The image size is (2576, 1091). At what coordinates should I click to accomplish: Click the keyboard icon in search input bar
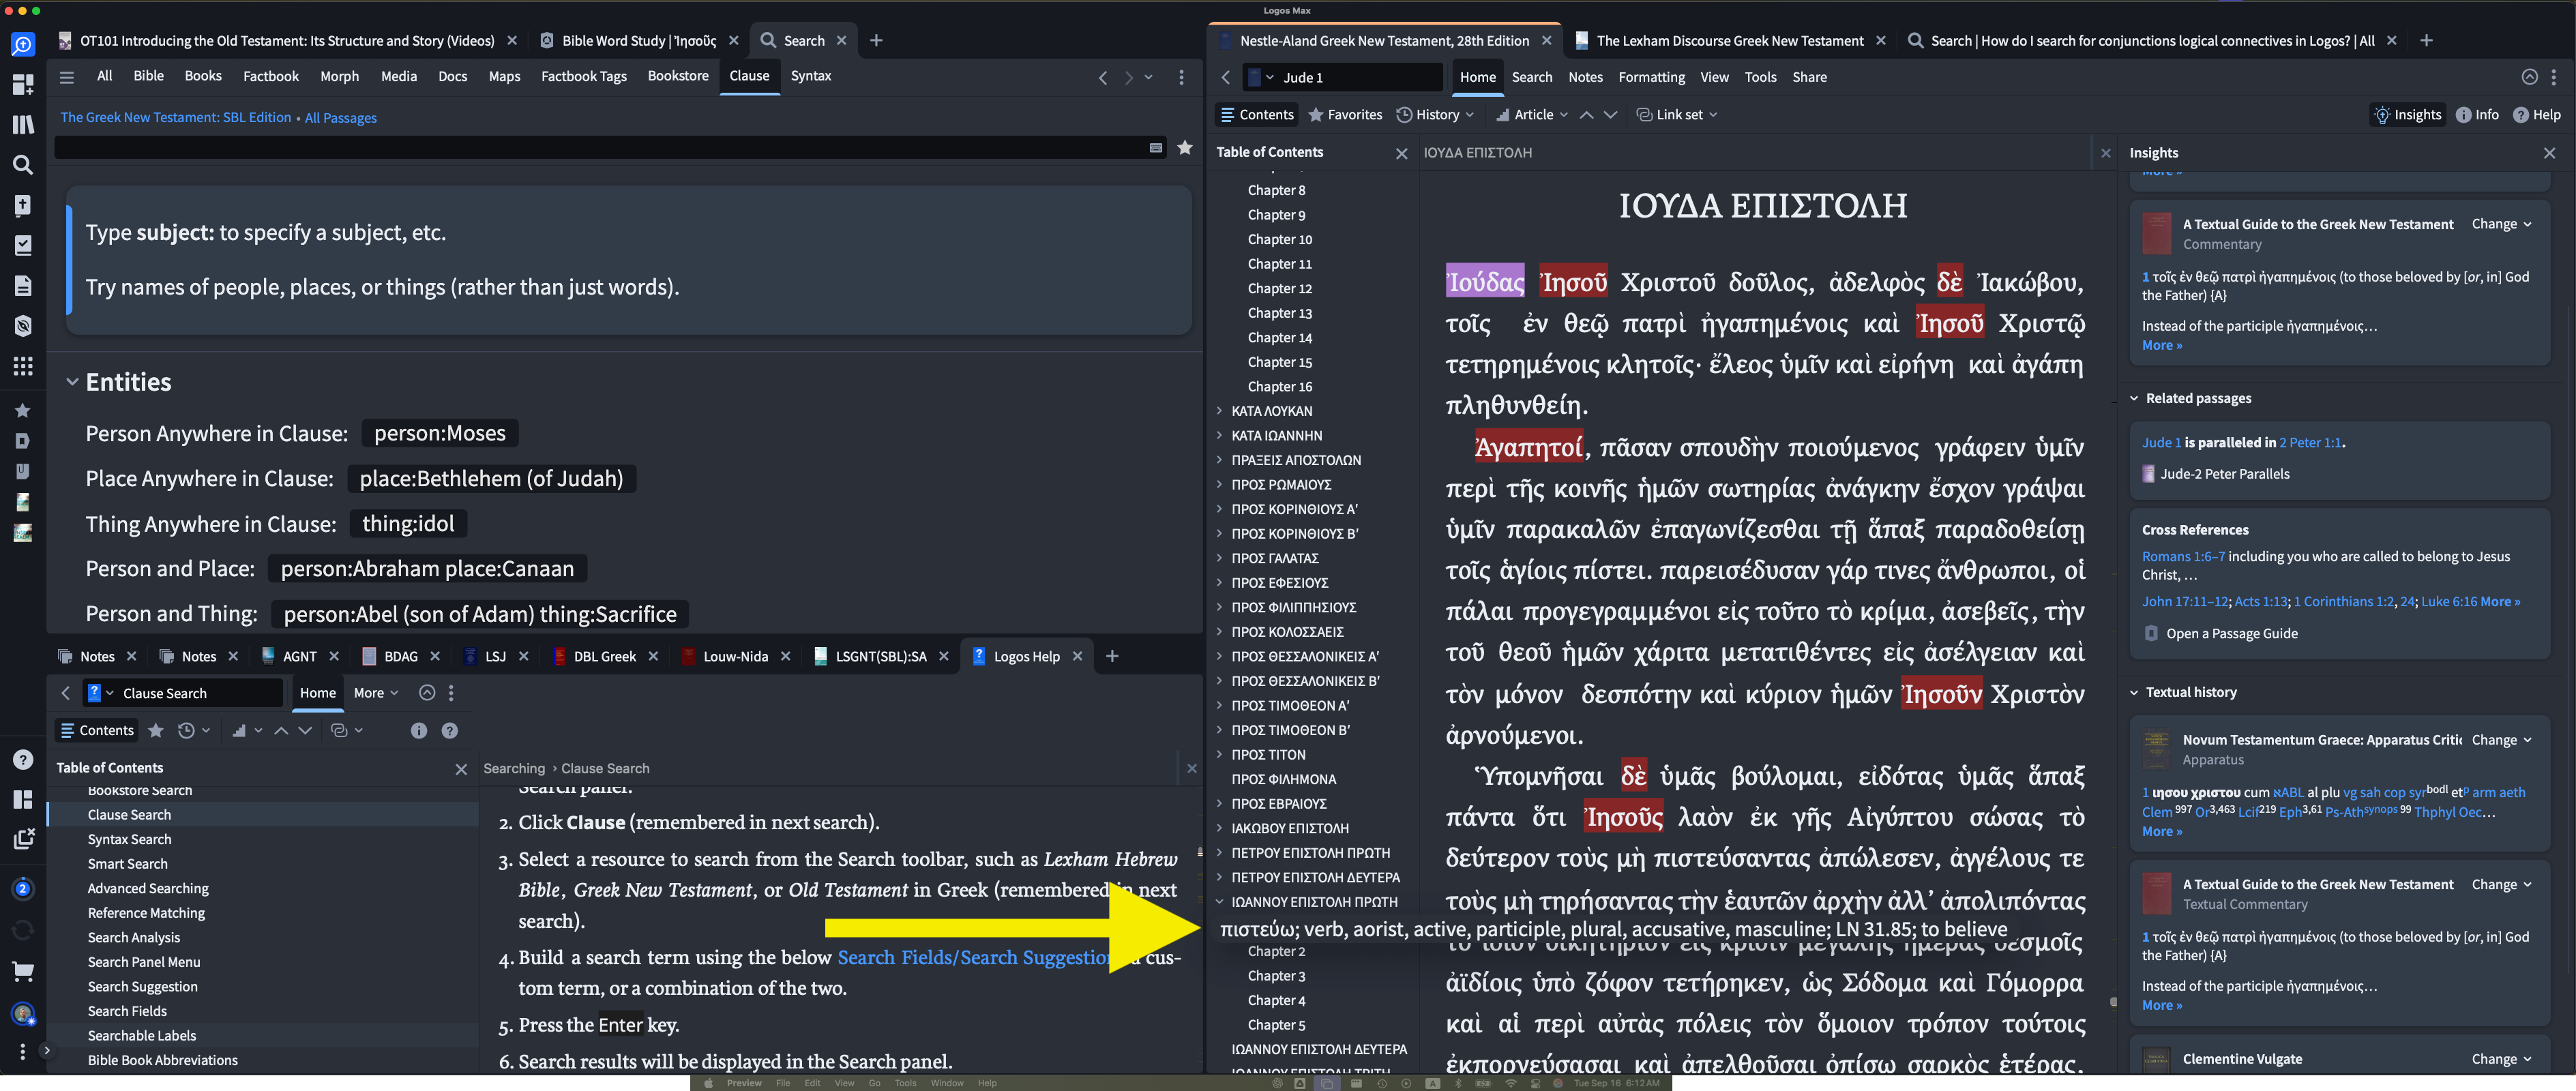pos(1156,148)
